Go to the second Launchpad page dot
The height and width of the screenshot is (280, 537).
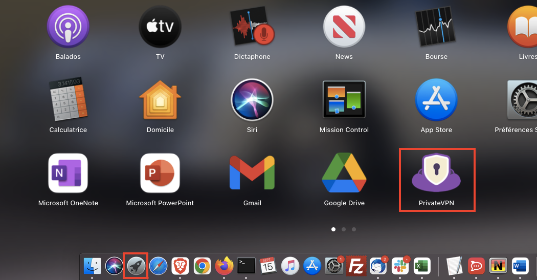pyautogui.click(x=344, y=229)
